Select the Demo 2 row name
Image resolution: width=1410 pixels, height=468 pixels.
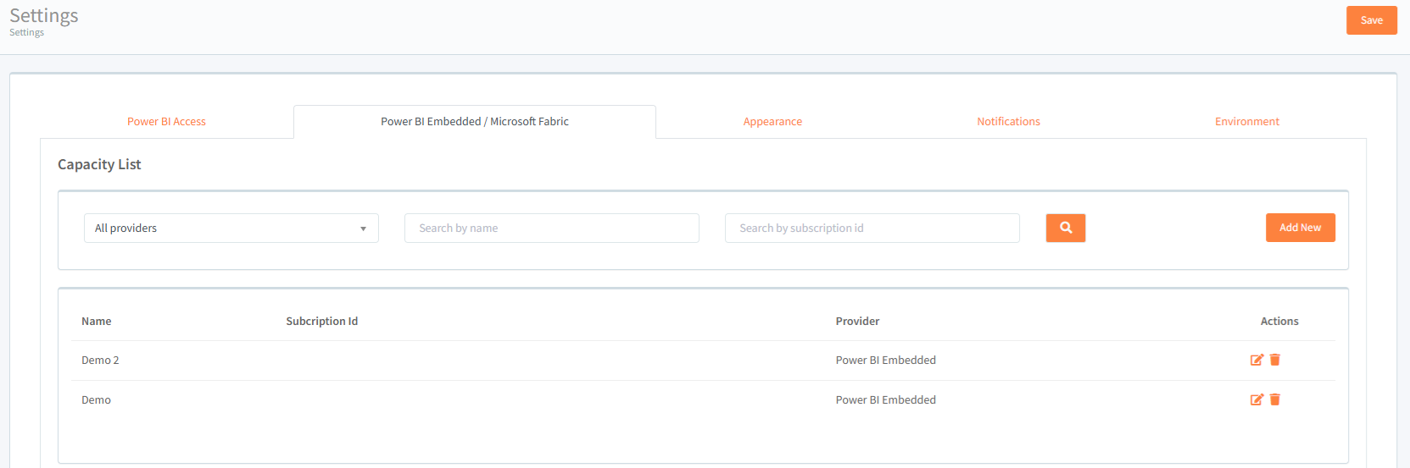100,361
